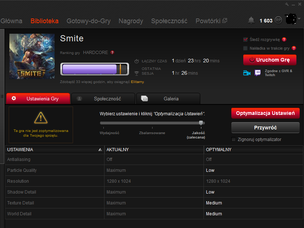Click the Przywróć button
The image size is (304, 228).
click(265, 128)
